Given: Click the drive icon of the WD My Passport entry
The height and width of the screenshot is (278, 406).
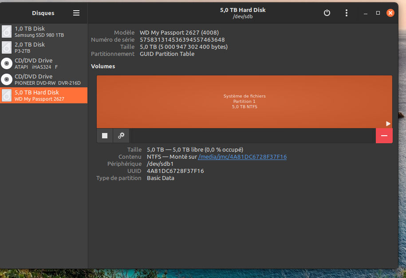Looking at the screenshot, I should click(7, 95).
